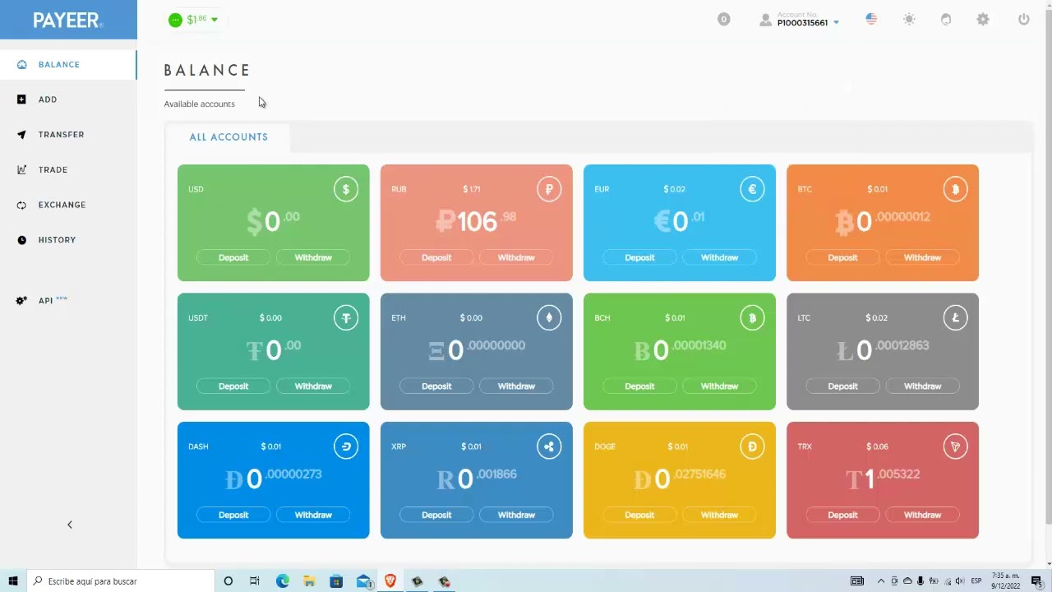1052x592 pixels.
Task: Click Deposit on EUR card
Action: pyautogui.click(x=639, y=257)
